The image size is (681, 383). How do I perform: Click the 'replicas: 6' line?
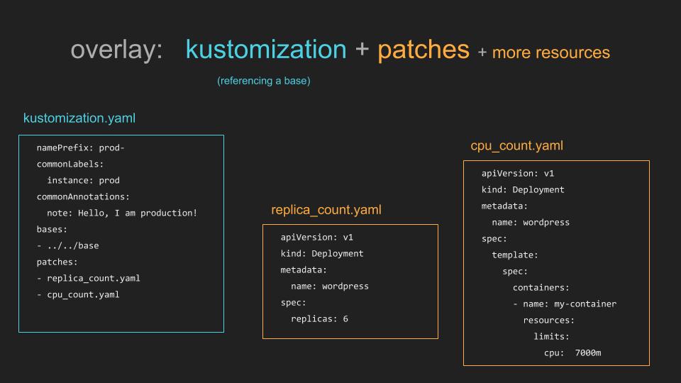tap(319, 318)
